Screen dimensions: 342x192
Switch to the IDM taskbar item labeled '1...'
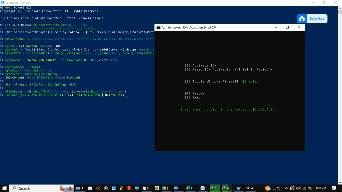pyautogui.click(x=214, y=188)
